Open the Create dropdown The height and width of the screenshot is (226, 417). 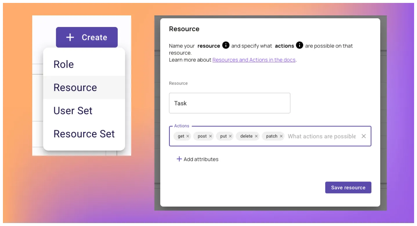[87, 37]
